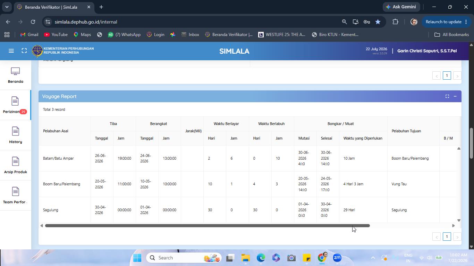Click the upper table's page 1 button
The image size is (474, 266).
click(447, 76)
